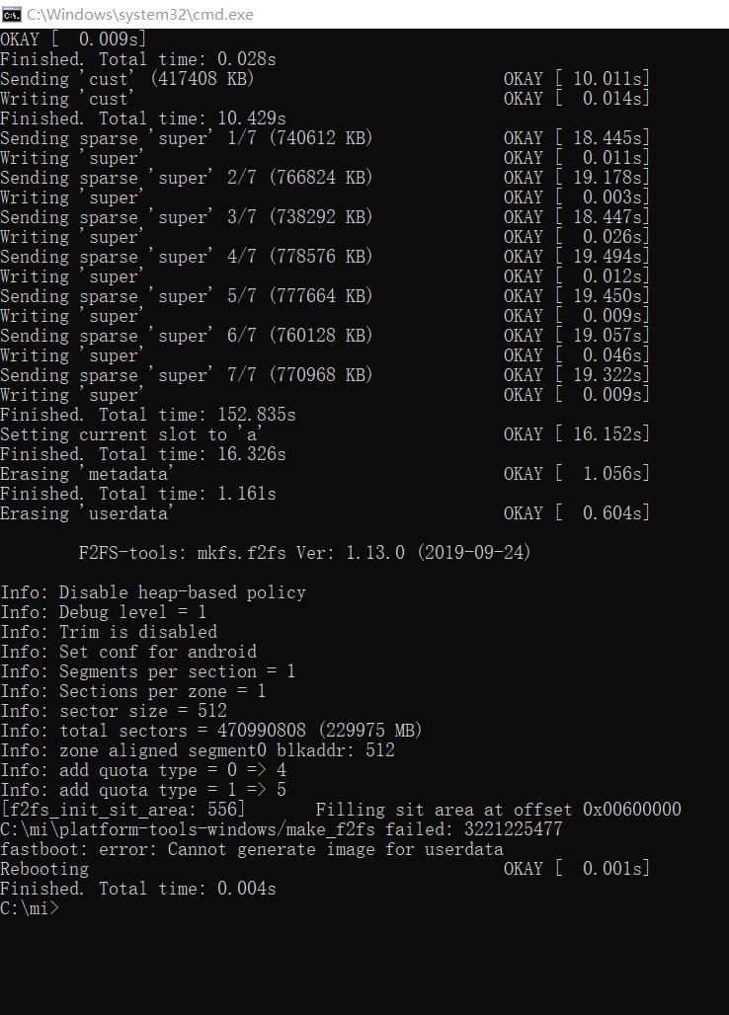Click the 'Erasing metadata' line
Viewport: 729px width, 1015px height.
[x=324, y=474]
